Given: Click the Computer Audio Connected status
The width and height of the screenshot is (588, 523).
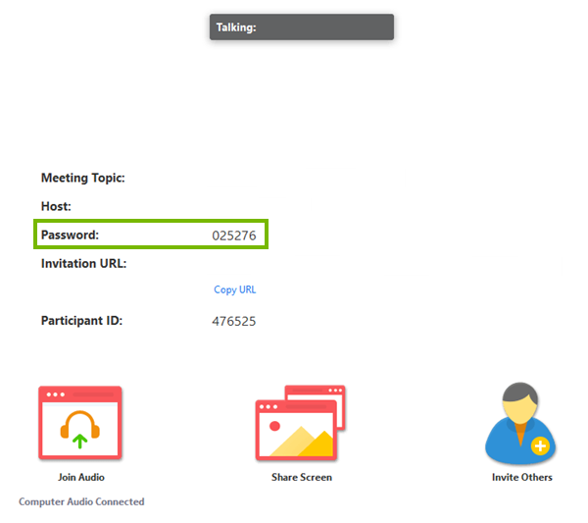Looking at the screenshot, I should [81, 502].
